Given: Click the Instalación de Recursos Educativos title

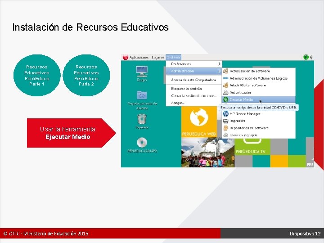Looking at the screenshot, I should pyautogui.click(x=90, y=27).
